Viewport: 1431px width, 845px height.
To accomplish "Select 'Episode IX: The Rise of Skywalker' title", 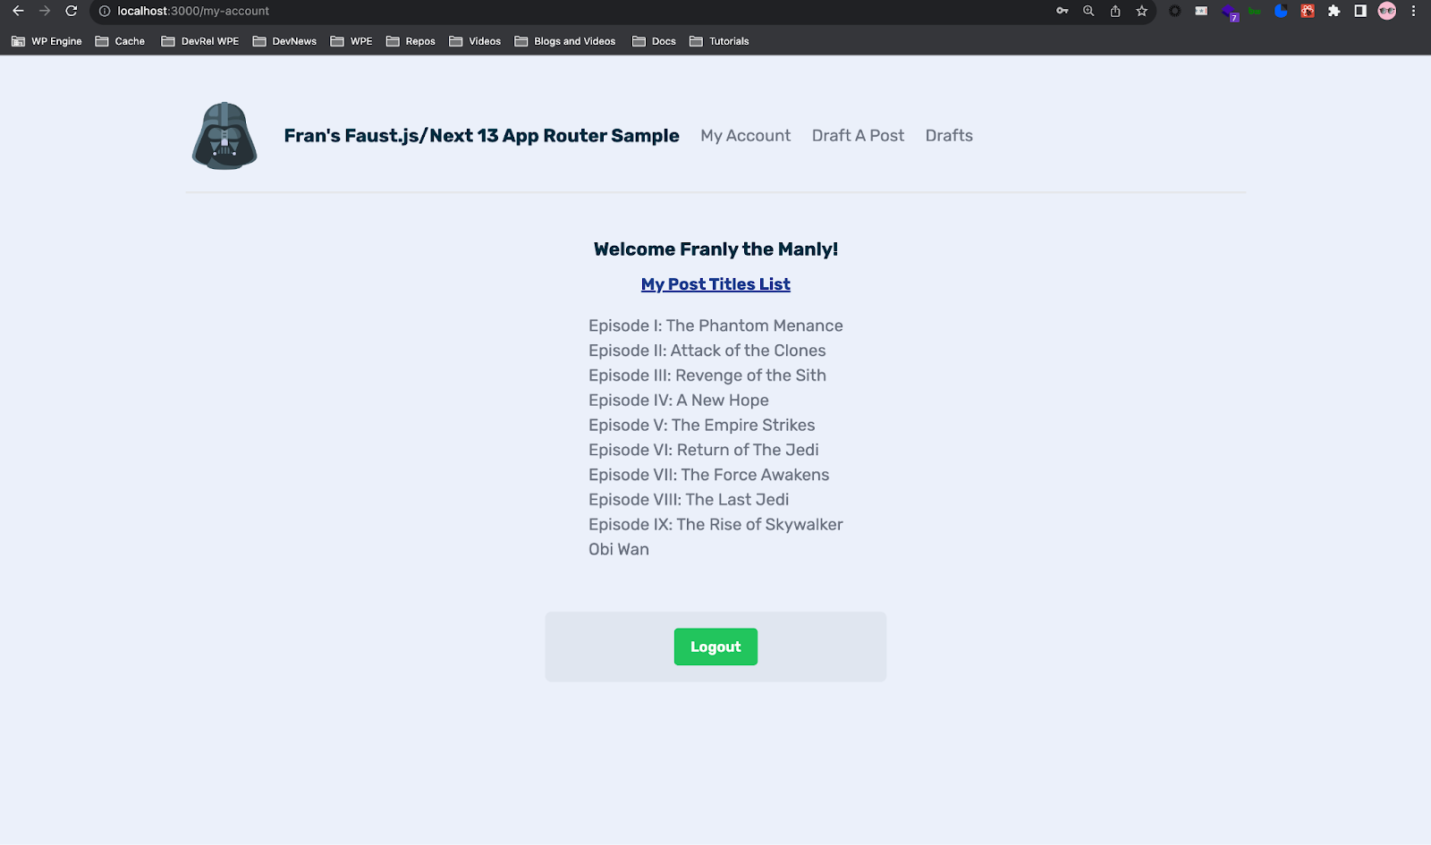I will tap(715, 525).
